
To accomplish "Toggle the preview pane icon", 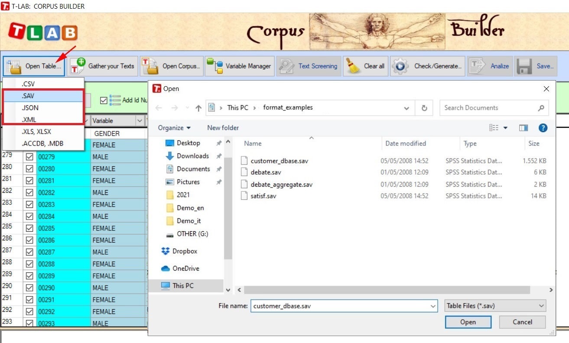I will (x=523, y=128).
